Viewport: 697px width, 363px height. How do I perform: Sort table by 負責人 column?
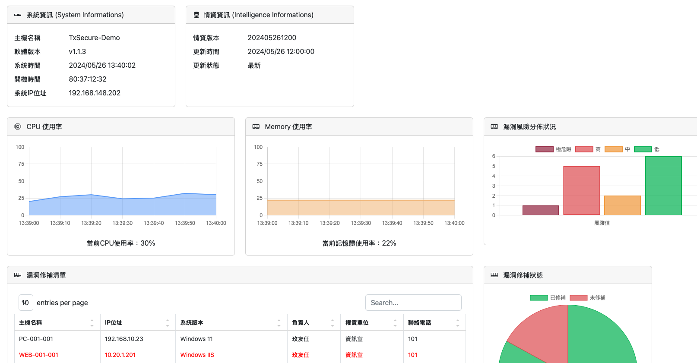point(314,322)
